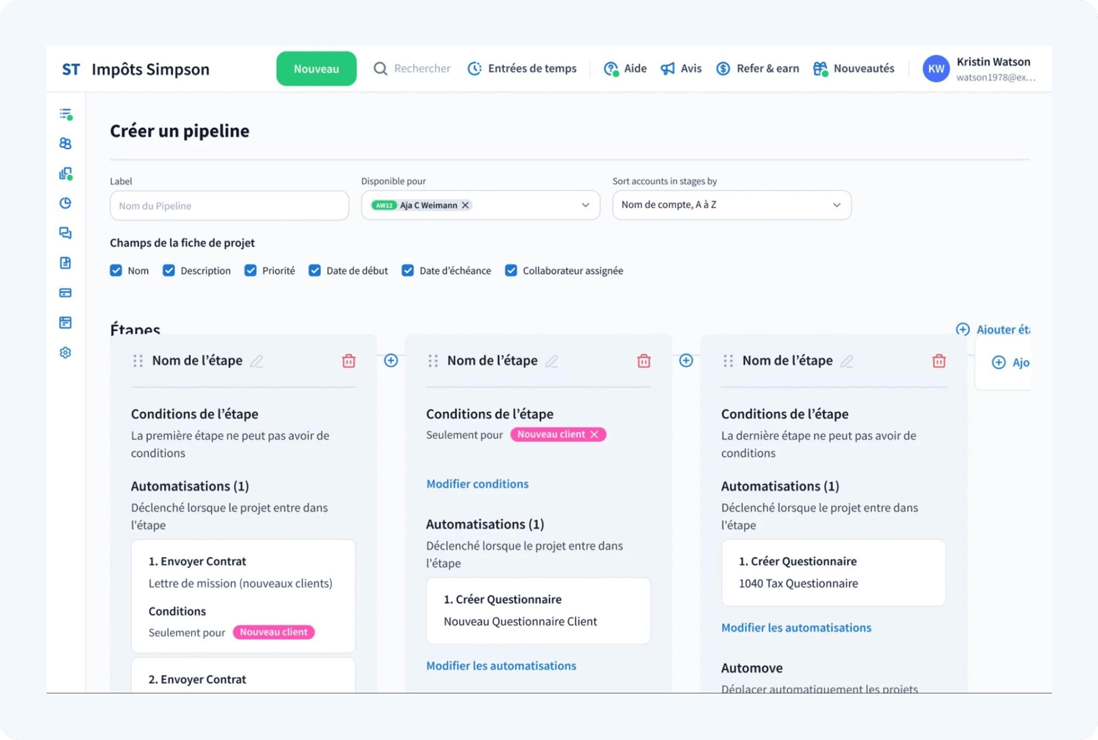The height and width of the screenshot is (740, 1098).
Task: Grab the first stage drag handle
Action: tap(138, 361)
